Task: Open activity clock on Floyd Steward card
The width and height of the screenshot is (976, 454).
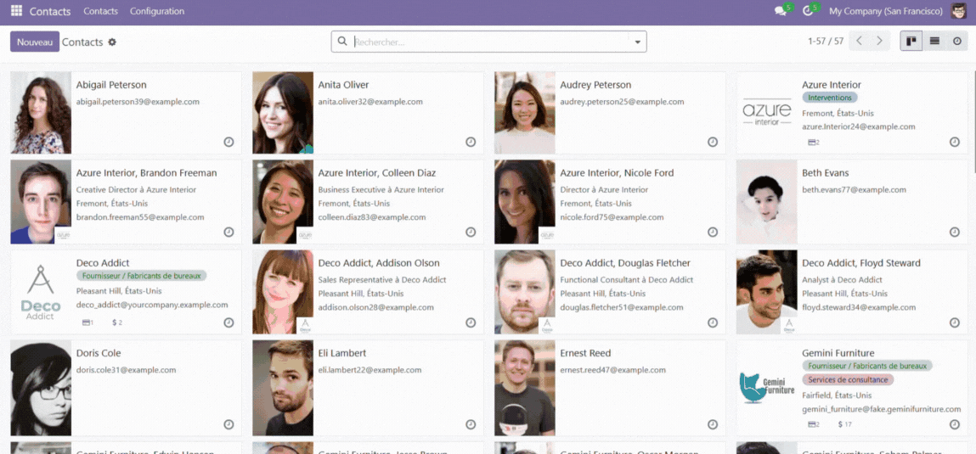Action: [954, 322]
